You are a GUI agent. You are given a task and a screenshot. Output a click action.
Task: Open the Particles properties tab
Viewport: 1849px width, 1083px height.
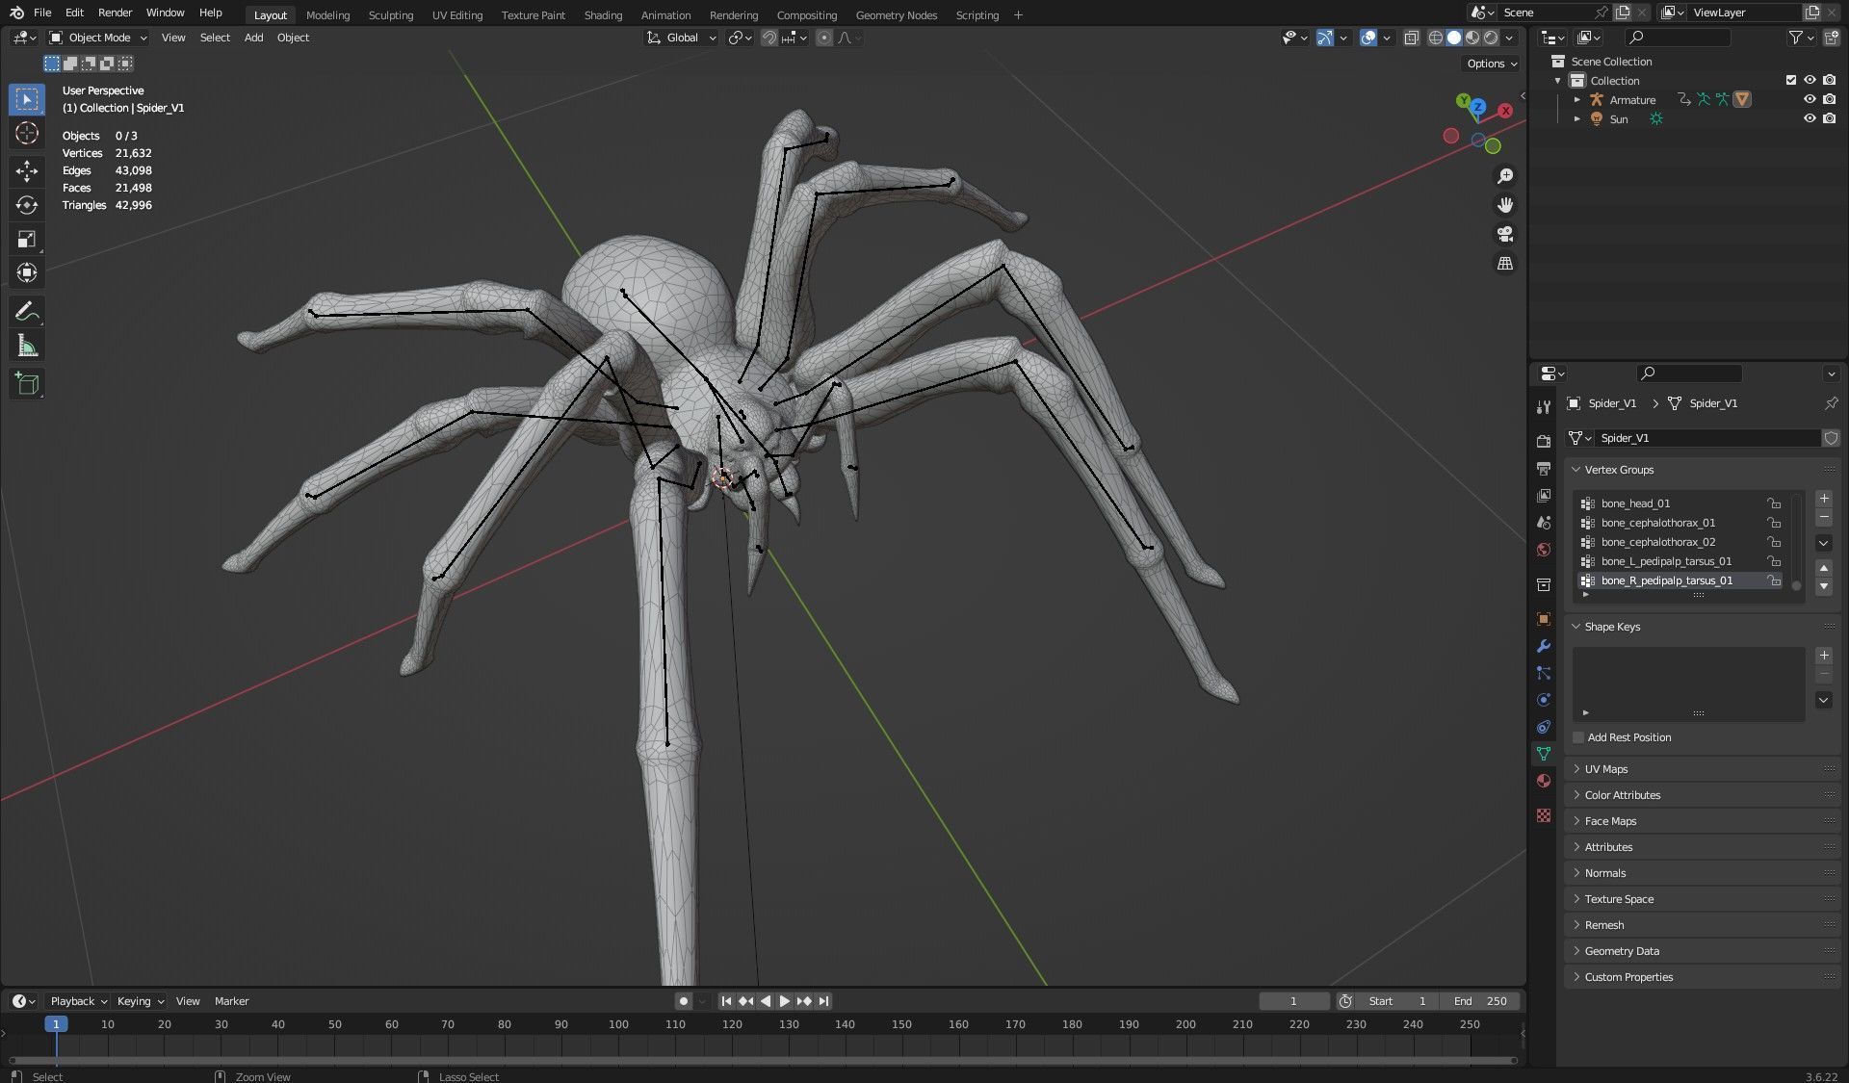coord(1544,673)
